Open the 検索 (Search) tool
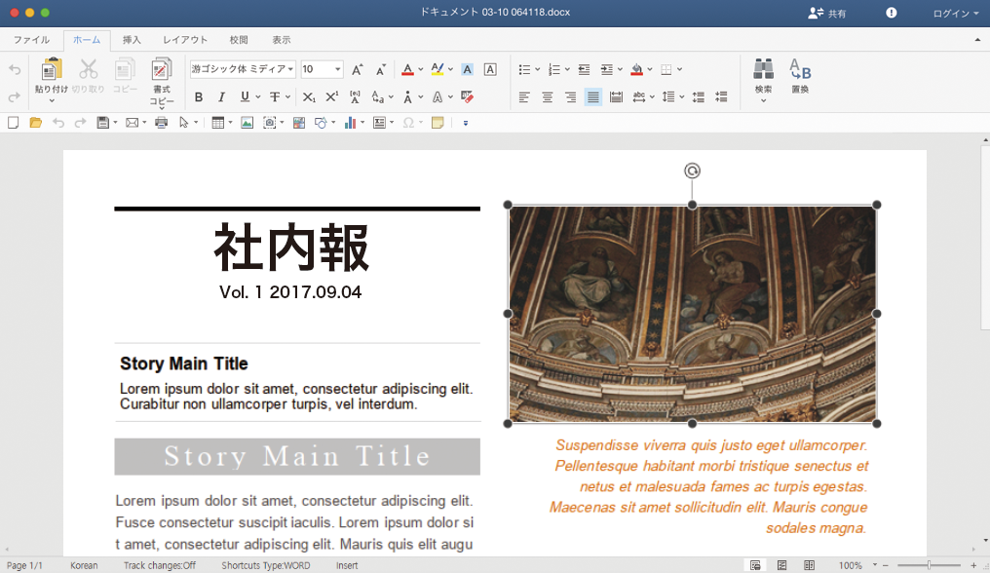The image size is (990, 573). 764,78
